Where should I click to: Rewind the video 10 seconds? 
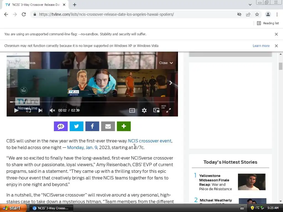click(28, 110)
